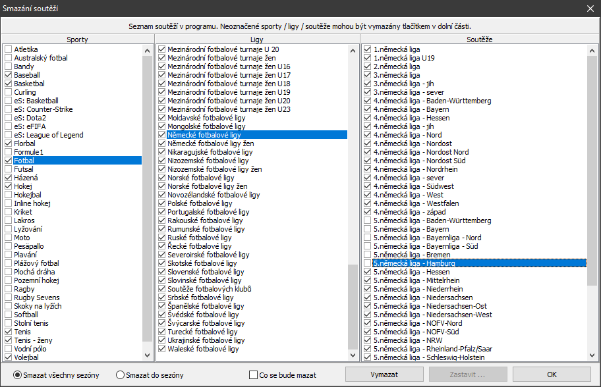Confirm with the OK button
The image size is (601, 387).
552,374
